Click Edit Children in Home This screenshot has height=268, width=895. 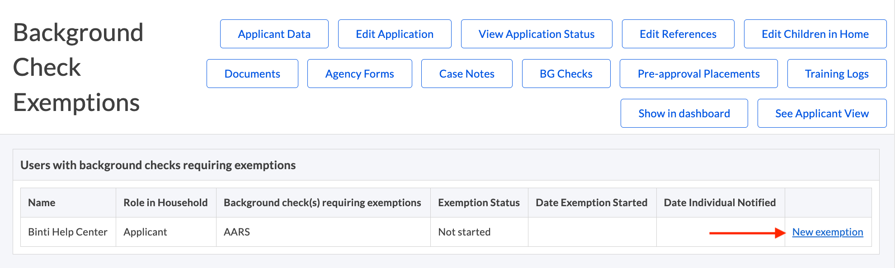815,33
